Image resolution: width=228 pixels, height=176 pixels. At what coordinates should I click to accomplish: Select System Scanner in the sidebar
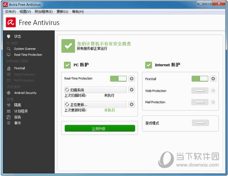click(x=25, y=49)
